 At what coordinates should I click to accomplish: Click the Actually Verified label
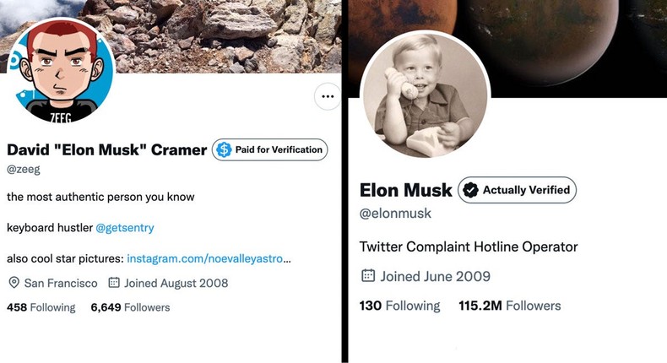(x=526, y=191)
